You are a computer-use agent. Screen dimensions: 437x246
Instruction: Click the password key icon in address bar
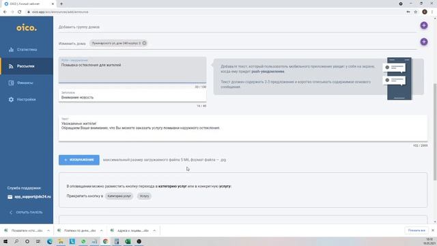pyautogui.click(x=408, y=12)
